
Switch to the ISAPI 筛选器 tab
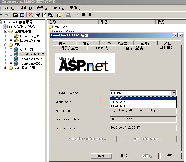click(117, 43)
